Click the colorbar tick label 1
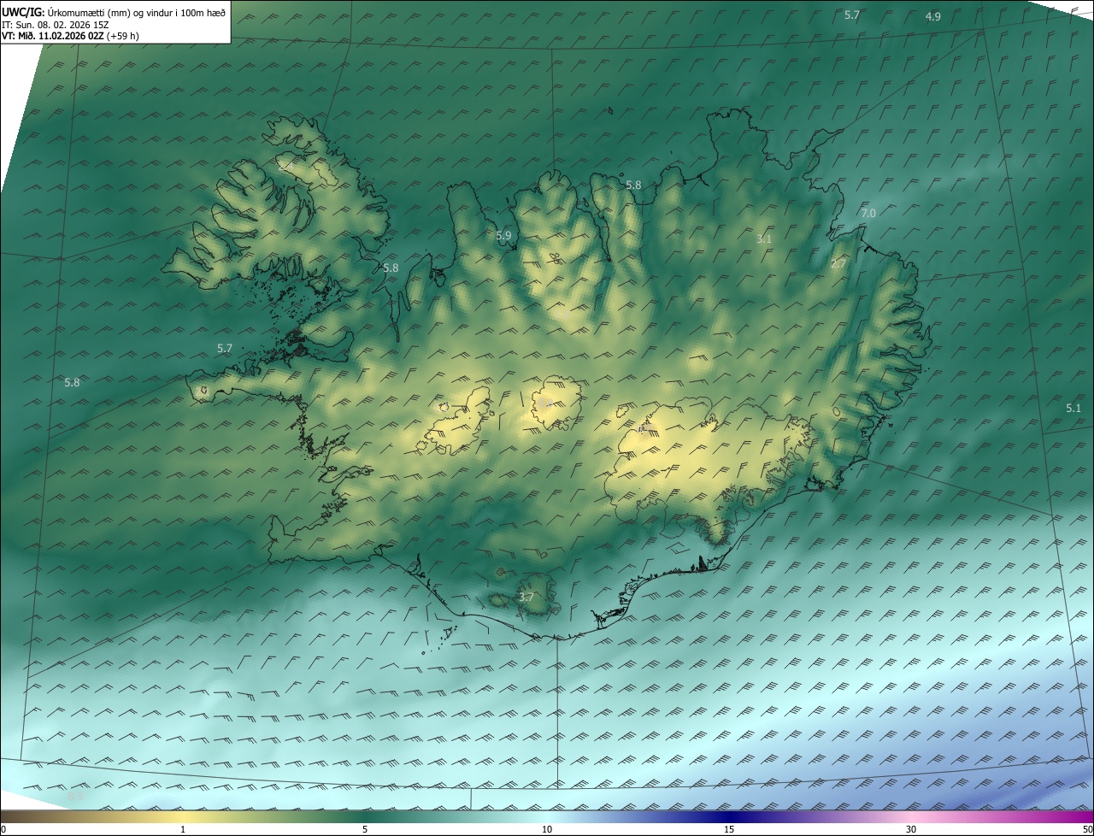 coord(183,829)
